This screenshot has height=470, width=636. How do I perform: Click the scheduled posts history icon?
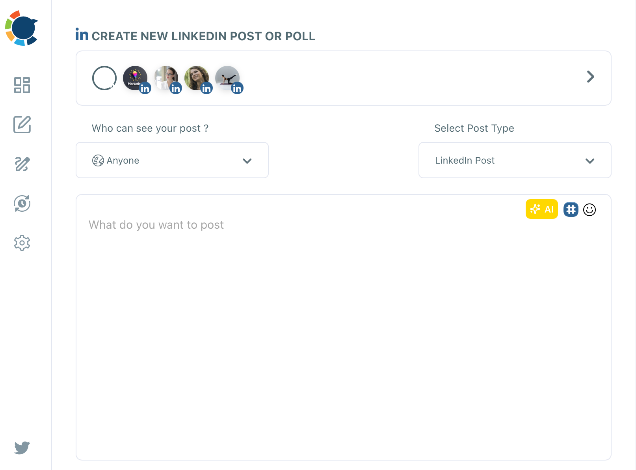[x=22, y=204]
